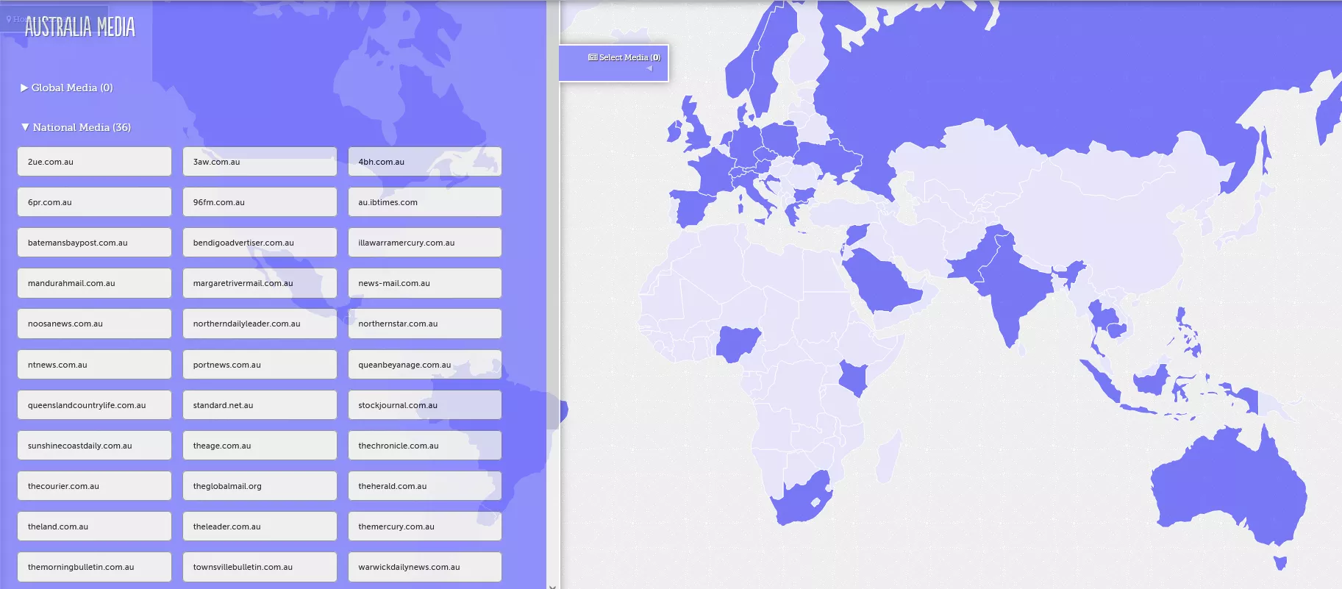Pick thechronicle.com.au
Image resolution: width=1342 pixels, height=589 pixels.
(x=425, y=446)
